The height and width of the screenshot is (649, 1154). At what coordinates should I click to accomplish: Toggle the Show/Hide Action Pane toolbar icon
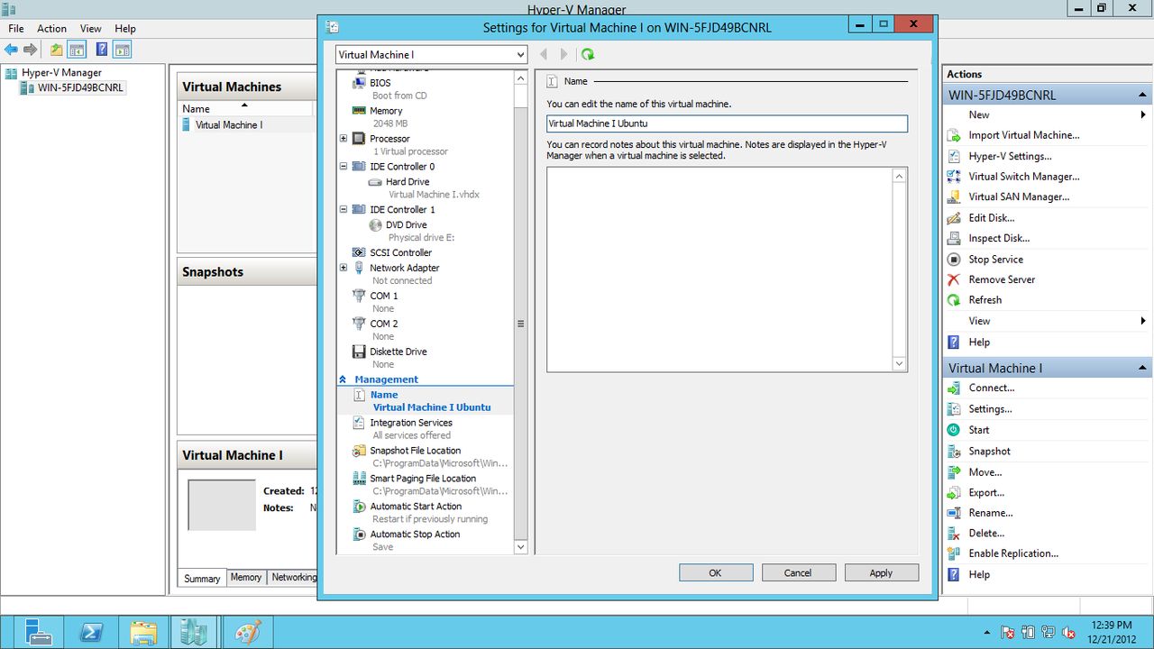coord(123,50)
